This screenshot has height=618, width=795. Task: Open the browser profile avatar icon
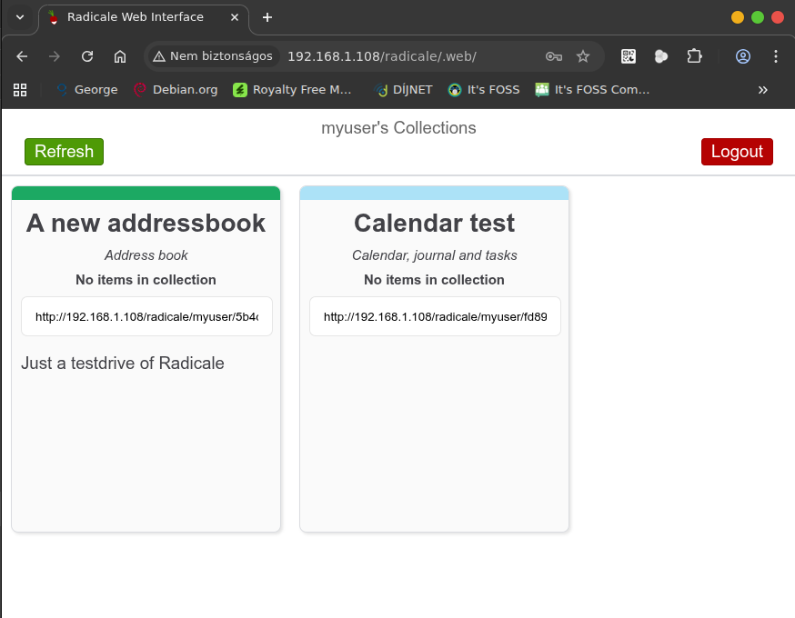(x=743, y=56)
